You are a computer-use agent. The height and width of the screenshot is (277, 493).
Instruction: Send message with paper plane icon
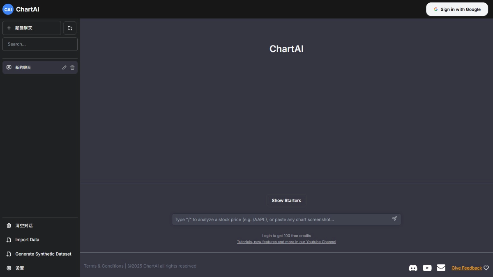(394, 219)
